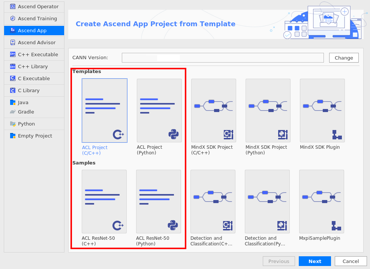Viewport: 370px width, 269px height.
Task: Click the Gradle elephant icon
Action: (13, 112)
